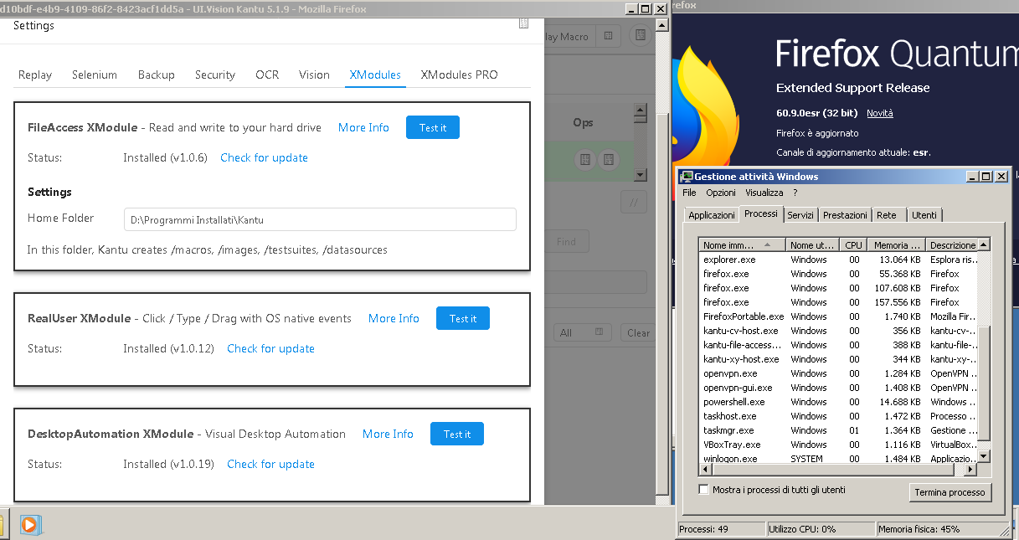Click the first round Ops icon in the green row
The height and width of the screenshot is (540, 1019).
pyautogui.click(x=585, y=159)
